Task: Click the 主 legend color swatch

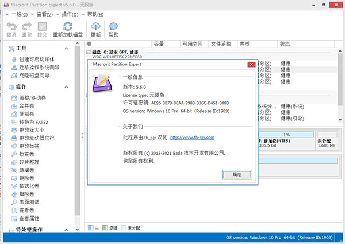Action: (x=90, y=227)
